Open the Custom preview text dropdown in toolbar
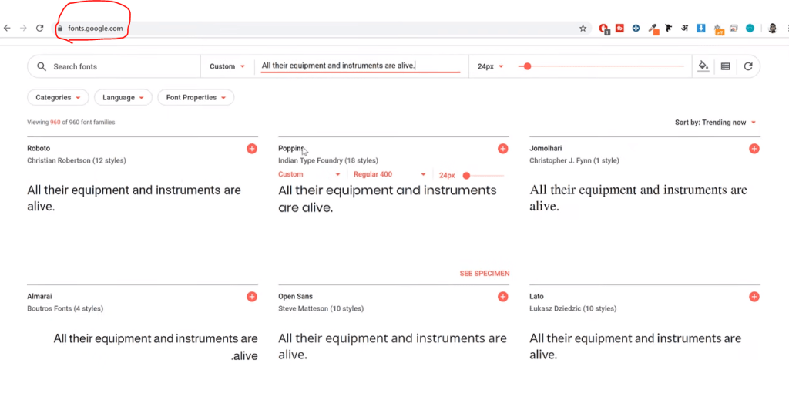Image resolution: width=789 pixels, height=407 pixels. (x=227, y=66)
